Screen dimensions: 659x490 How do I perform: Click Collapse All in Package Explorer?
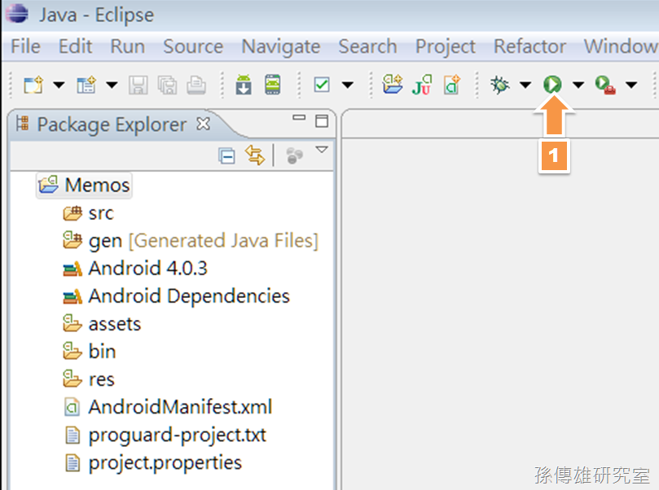(x=227, y=156)
